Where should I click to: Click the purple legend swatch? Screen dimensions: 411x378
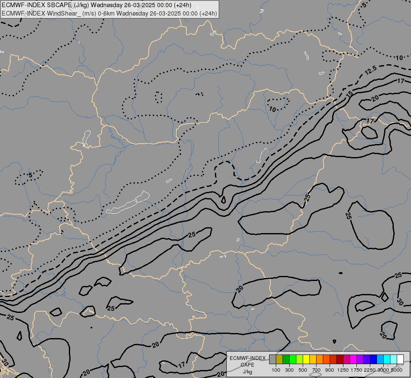point(360,359)
